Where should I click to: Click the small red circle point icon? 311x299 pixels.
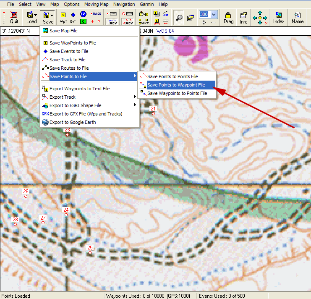pos(99,21)
